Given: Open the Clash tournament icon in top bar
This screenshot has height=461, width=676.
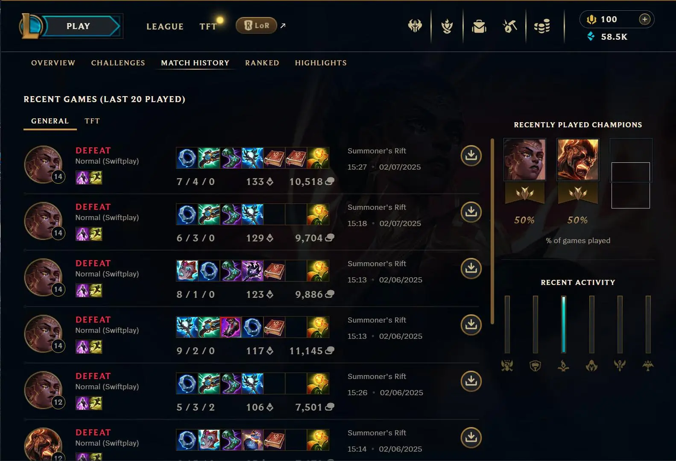Looking at the screenshot, I should pos(415,26).
